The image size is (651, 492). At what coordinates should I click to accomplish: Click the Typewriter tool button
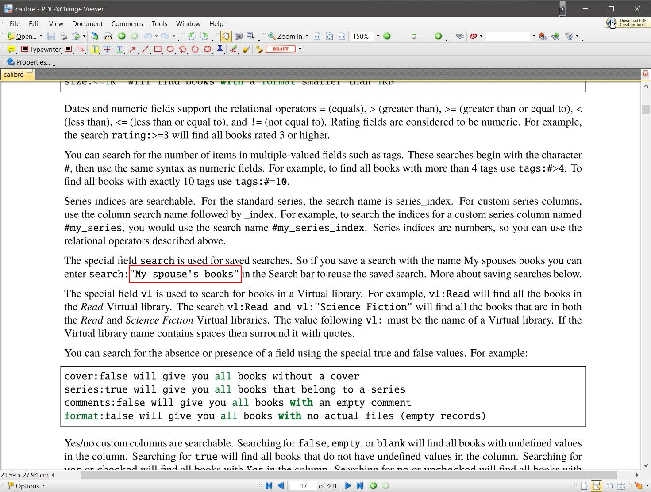(41, 49)
